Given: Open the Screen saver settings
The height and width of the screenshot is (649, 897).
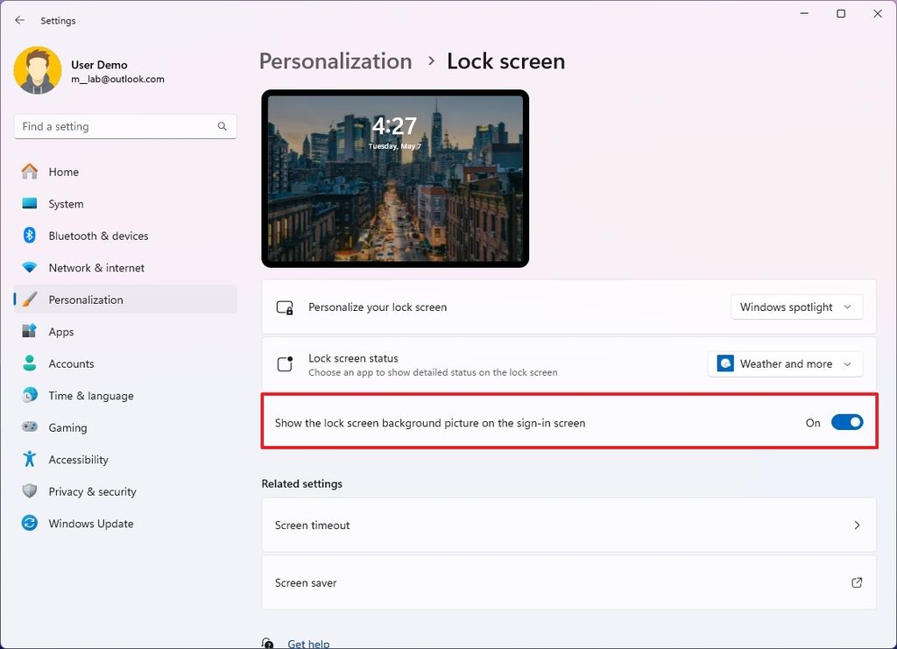Looking at the screenshot, I should [569, 582].
